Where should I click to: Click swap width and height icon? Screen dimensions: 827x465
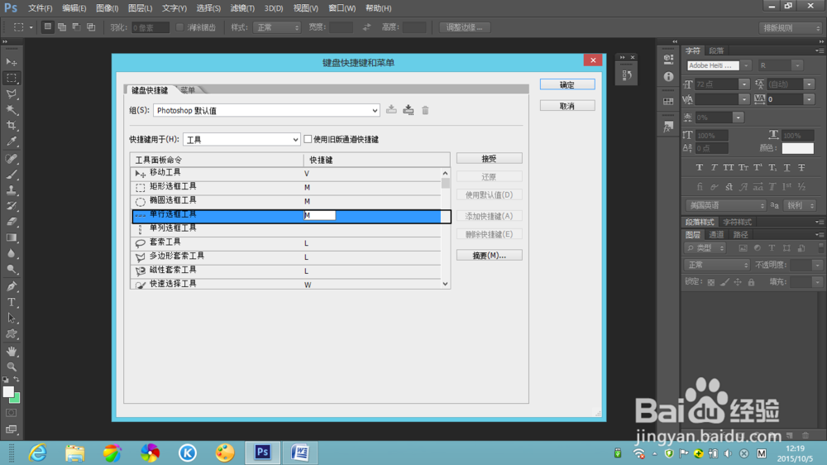366,27
